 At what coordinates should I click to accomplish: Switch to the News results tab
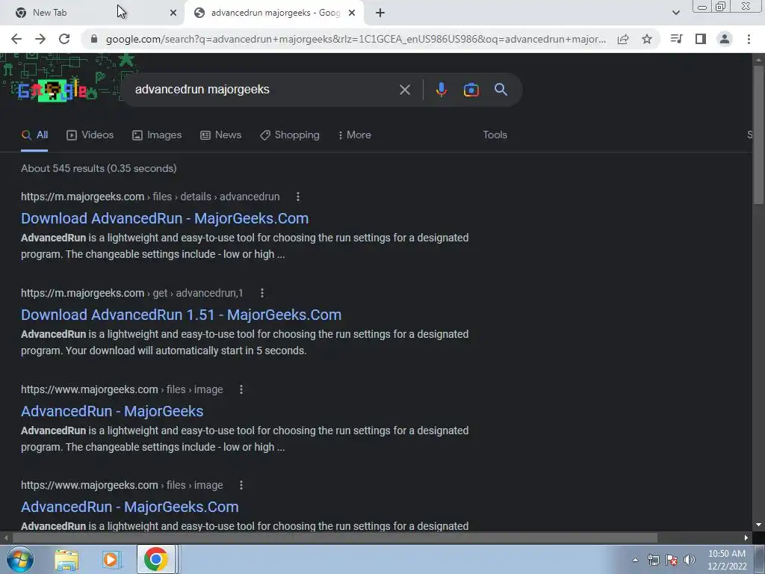click(220, 135)
